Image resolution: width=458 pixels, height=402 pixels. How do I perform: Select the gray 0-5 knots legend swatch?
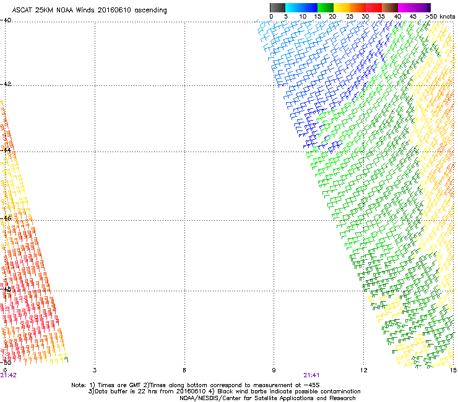click(277, 7)
